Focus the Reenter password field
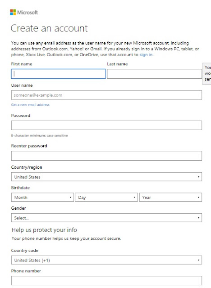Screen dimensions: 211x288 [x=106, y=156]
